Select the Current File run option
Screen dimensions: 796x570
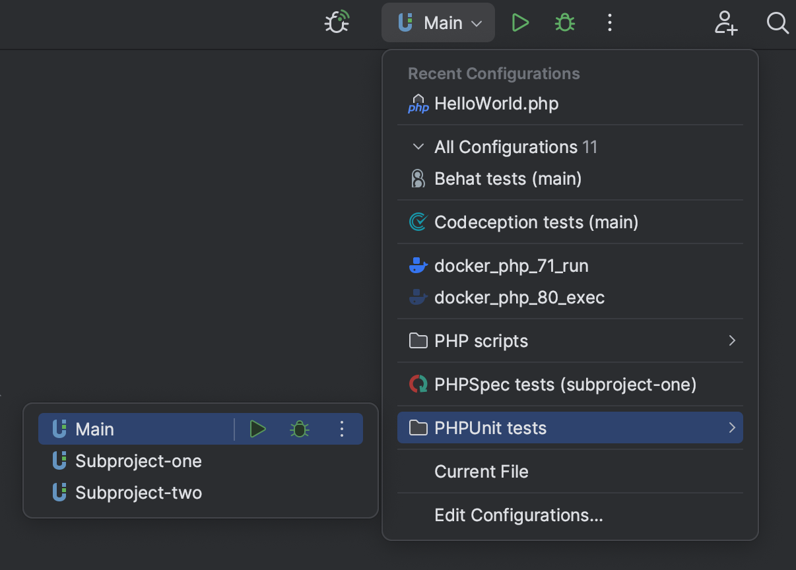point(481,471)
